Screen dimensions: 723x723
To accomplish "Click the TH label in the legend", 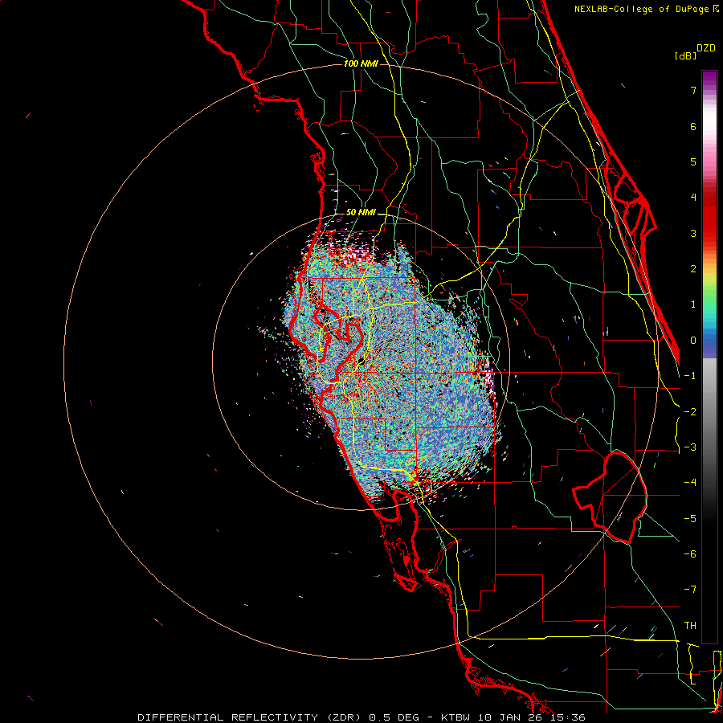I will pos(690,625).
